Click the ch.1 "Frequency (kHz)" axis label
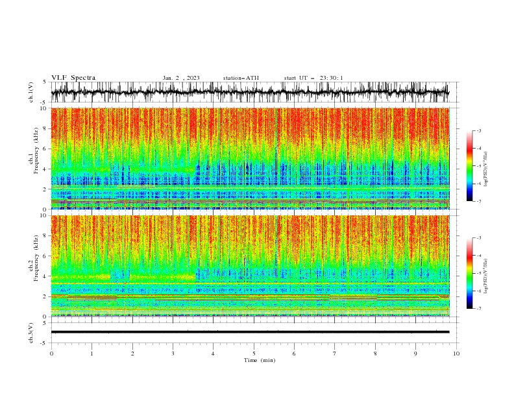 point(36,150)
